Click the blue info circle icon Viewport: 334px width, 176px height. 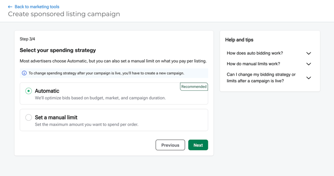pos(24,73)
